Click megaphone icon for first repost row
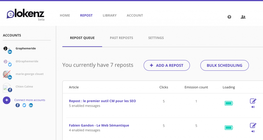 point(253,107)
